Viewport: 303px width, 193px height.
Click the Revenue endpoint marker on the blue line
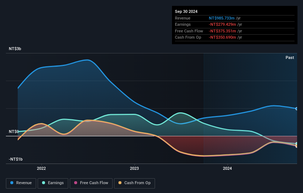[297, 109]
